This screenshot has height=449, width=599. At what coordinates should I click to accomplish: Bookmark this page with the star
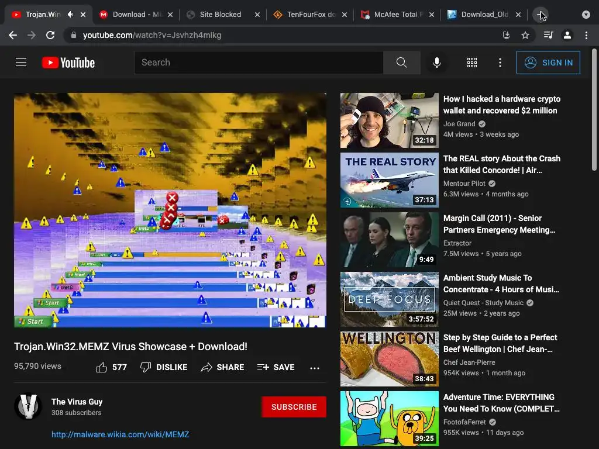[525, 35]
